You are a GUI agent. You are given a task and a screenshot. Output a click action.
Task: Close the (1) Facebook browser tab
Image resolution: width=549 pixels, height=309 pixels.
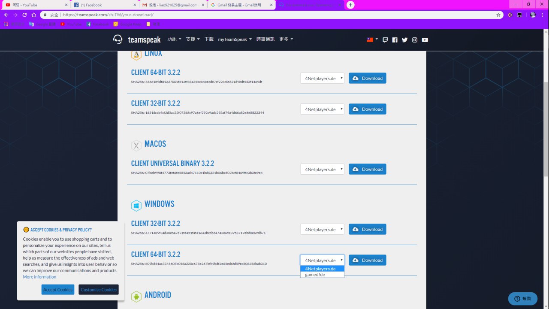135,5
